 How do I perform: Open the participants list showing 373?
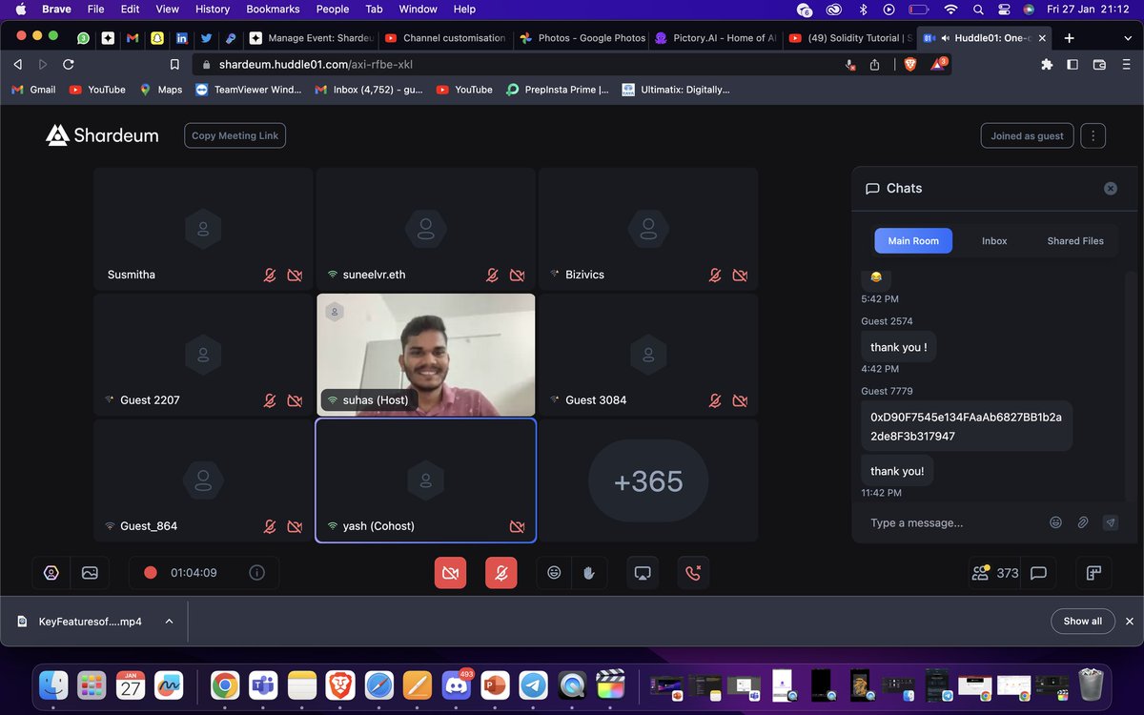pyautogui.click(x=991, y=572)
